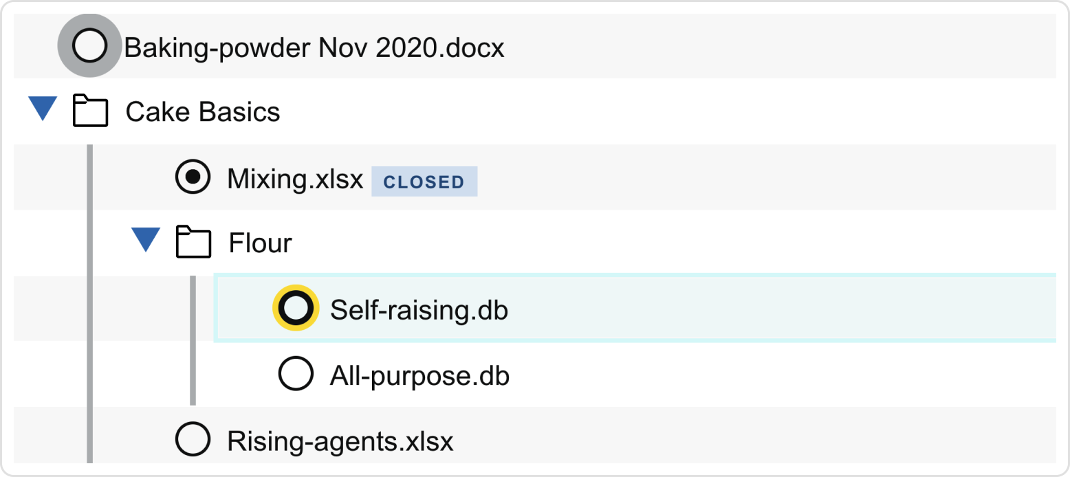Select the Baking-powder Nov 2020.docx radio button

[x=89, y=46]
